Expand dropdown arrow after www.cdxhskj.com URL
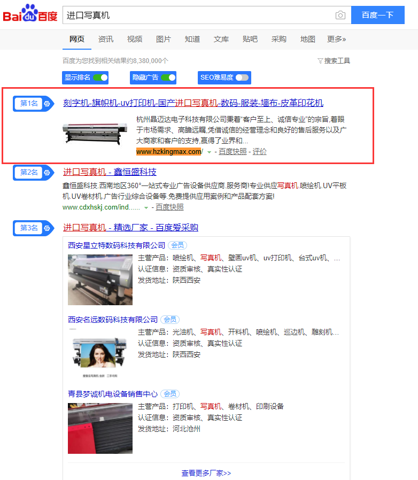 click(146, 207)
